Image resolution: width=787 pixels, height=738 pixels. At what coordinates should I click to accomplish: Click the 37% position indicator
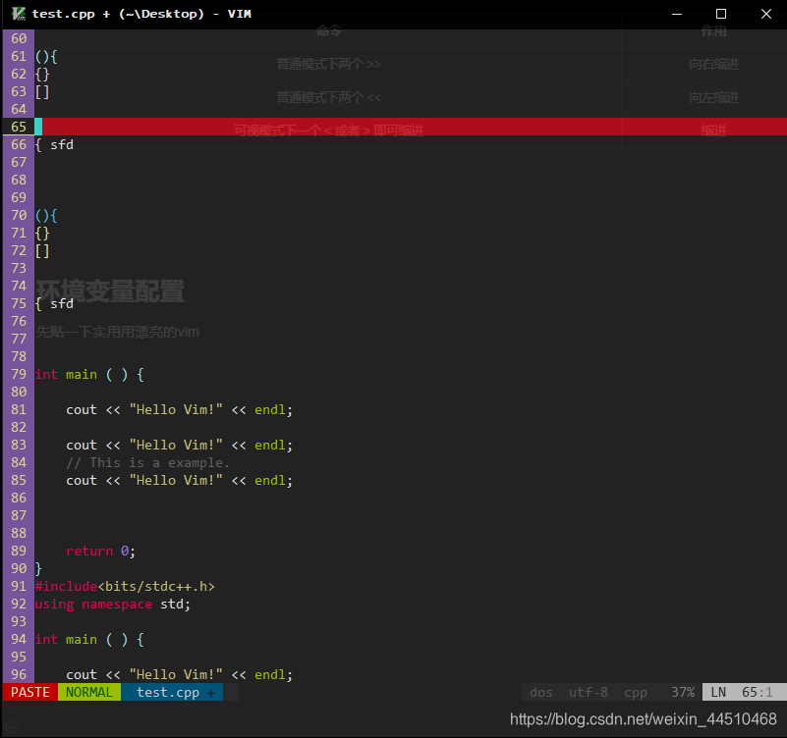683,693
